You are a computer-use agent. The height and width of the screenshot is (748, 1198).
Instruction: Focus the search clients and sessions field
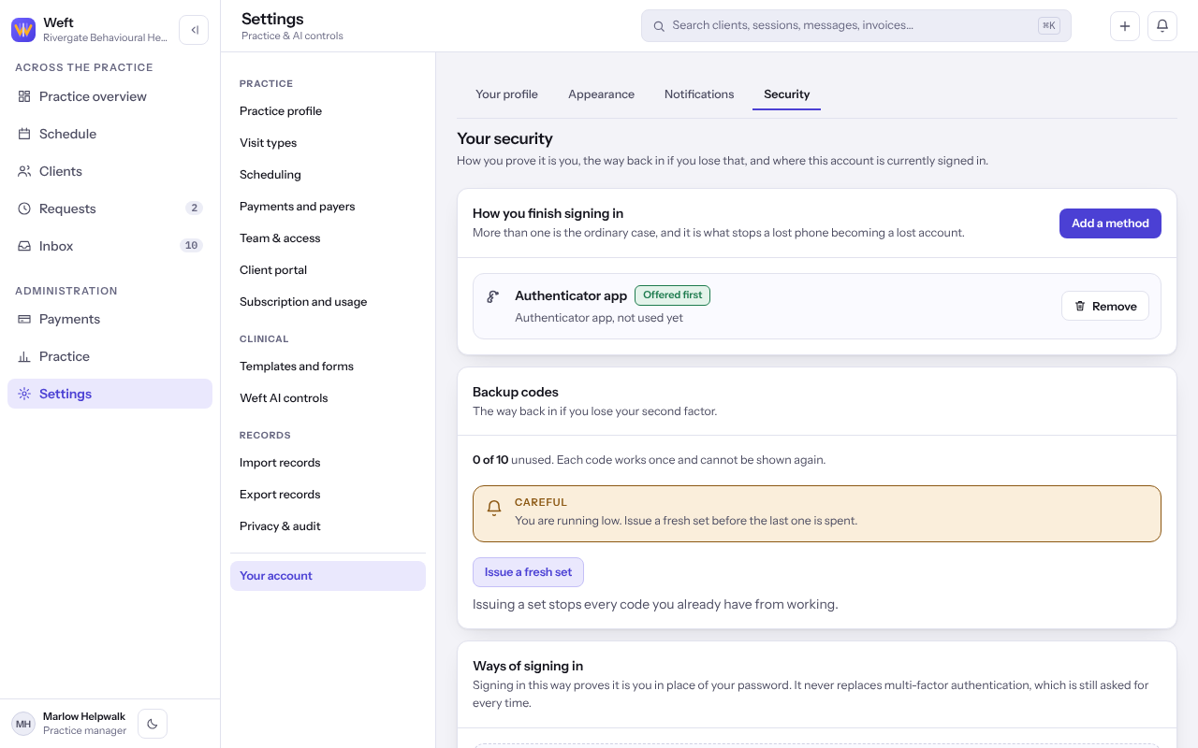pos(855,26)
